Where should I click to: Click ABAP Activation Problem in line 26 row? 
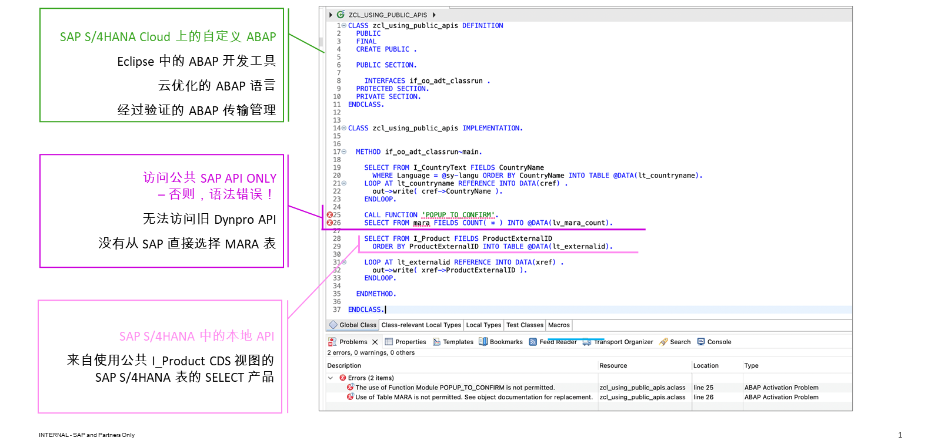pyautogui.click(x=782, y=397)
